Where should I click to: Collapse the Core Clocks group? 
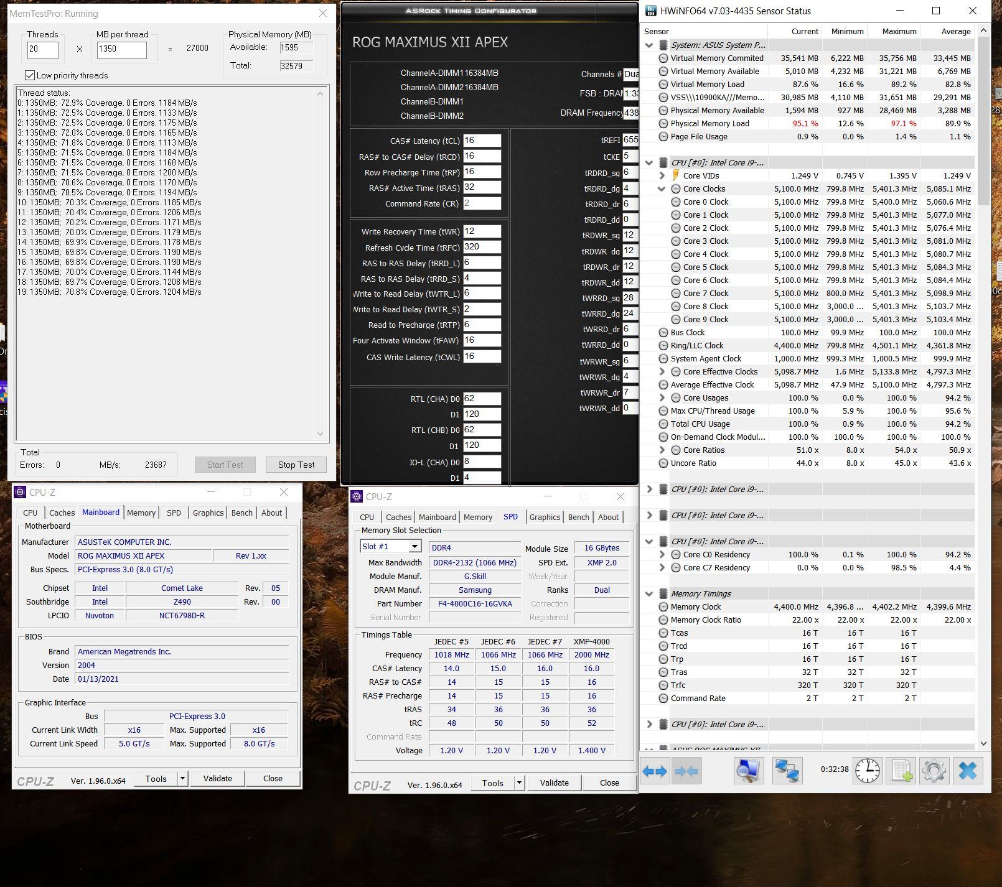662,188
